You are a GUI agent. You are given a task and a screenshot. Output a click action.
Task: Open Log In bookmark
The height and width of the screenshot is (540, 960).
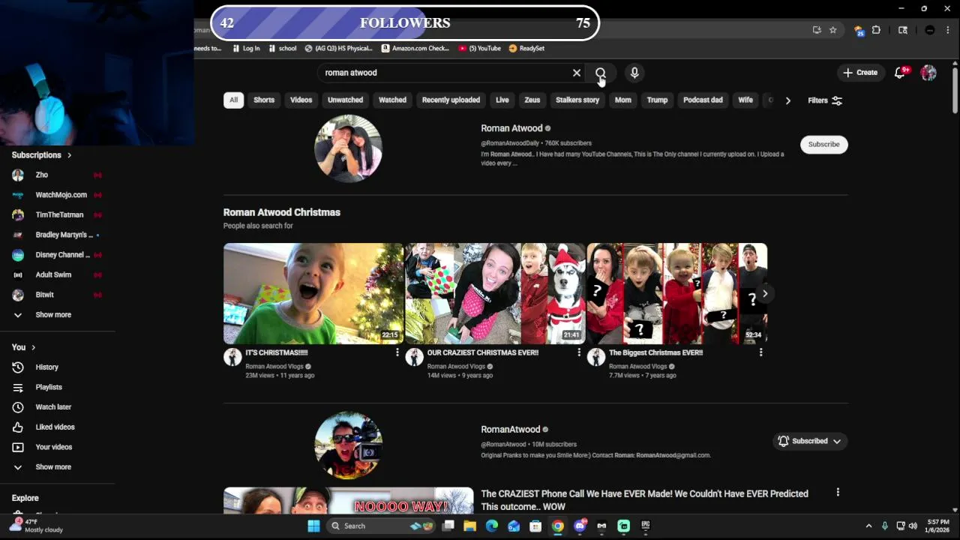(x=246, y=48)
